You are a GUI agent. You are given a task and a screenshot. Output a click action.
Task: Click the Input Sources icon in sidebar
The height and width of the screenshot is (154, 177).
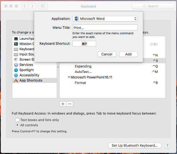tap(16, 54)
